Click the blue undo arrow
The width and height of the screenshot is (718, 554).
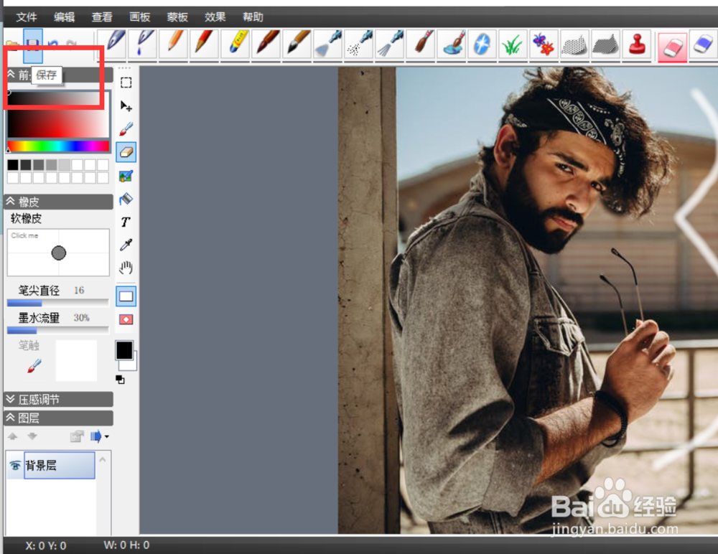[x=53, y=45]
